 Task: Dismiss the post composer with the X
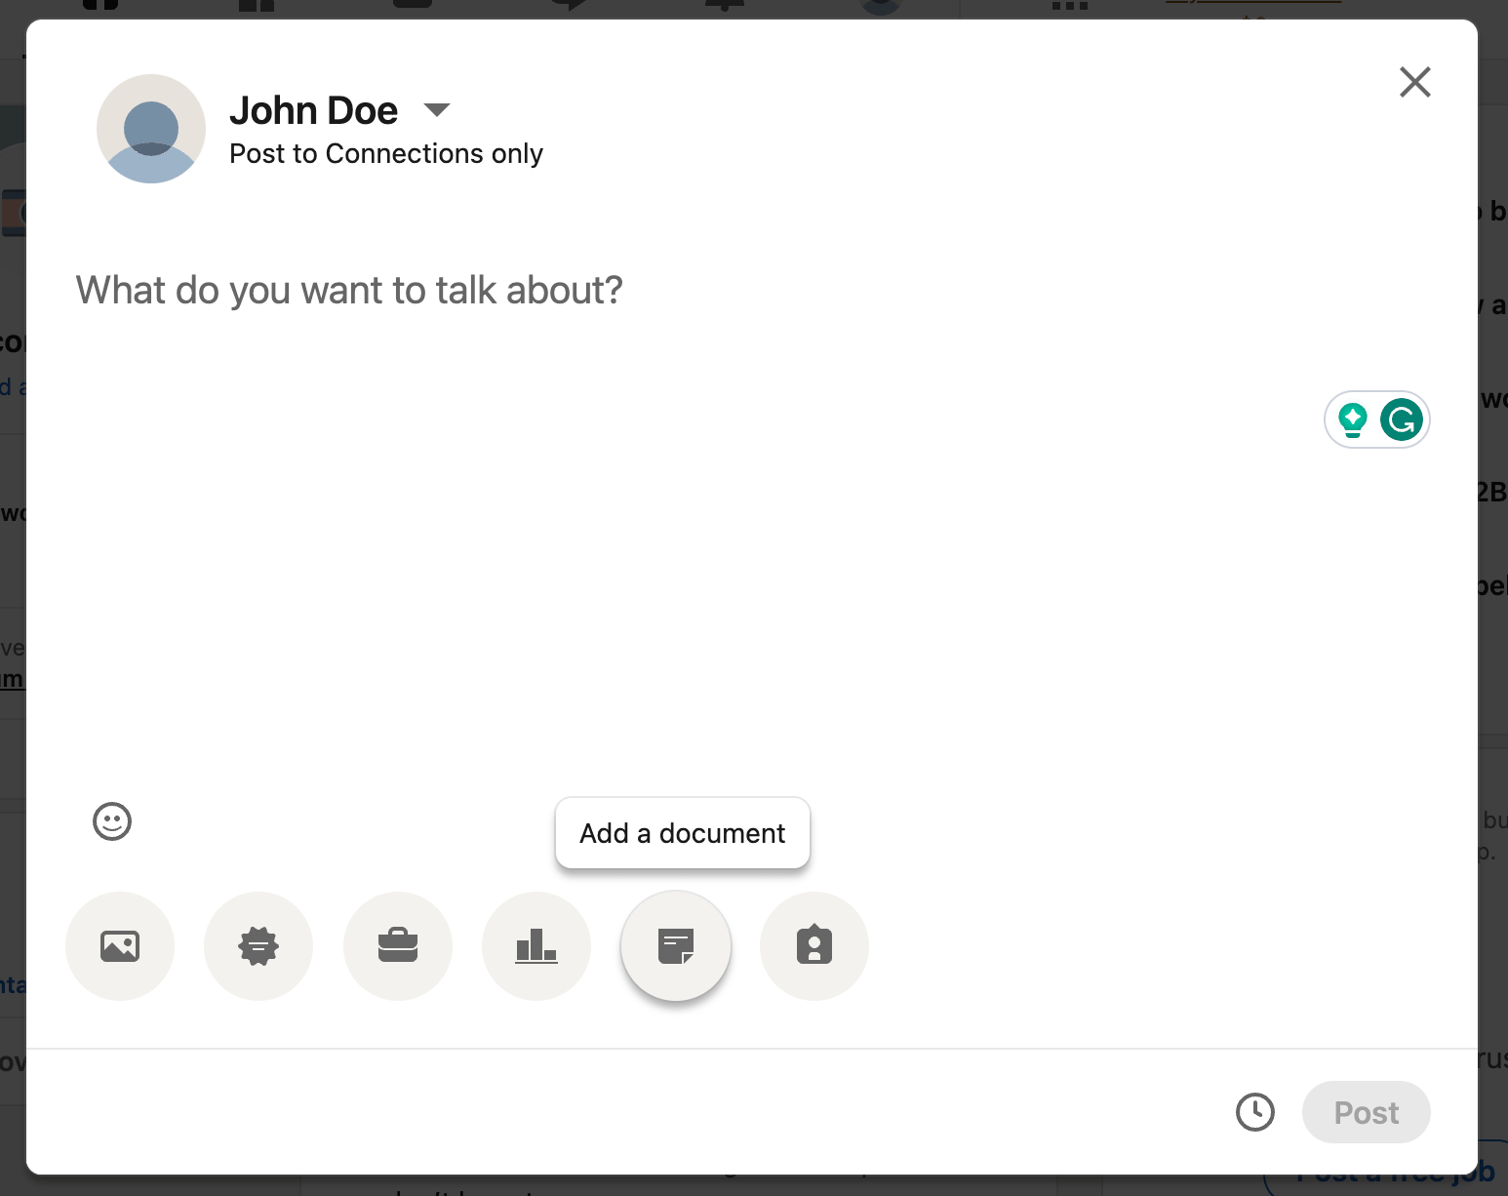point(1414,83)
